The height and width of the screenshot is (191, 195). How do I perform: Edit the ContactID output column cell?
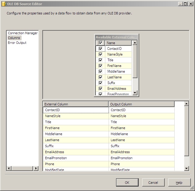pyautogui.click(x=142, y=110)
